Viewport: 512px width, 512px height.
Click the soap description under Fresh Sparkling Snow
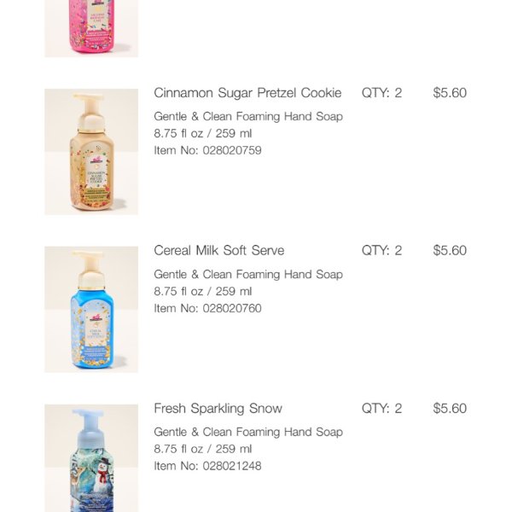coord(248,432)
